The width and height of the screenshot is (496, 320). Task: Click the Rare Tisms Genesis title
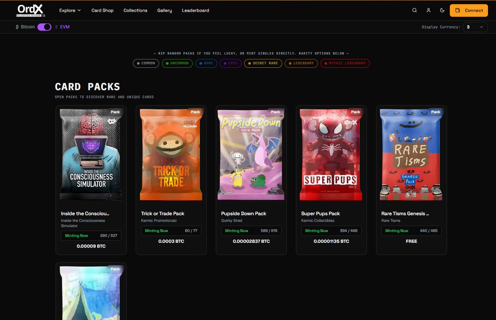[x=405, y=213]
